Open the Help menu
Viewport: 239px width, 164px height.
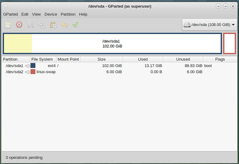click(83, 14)
